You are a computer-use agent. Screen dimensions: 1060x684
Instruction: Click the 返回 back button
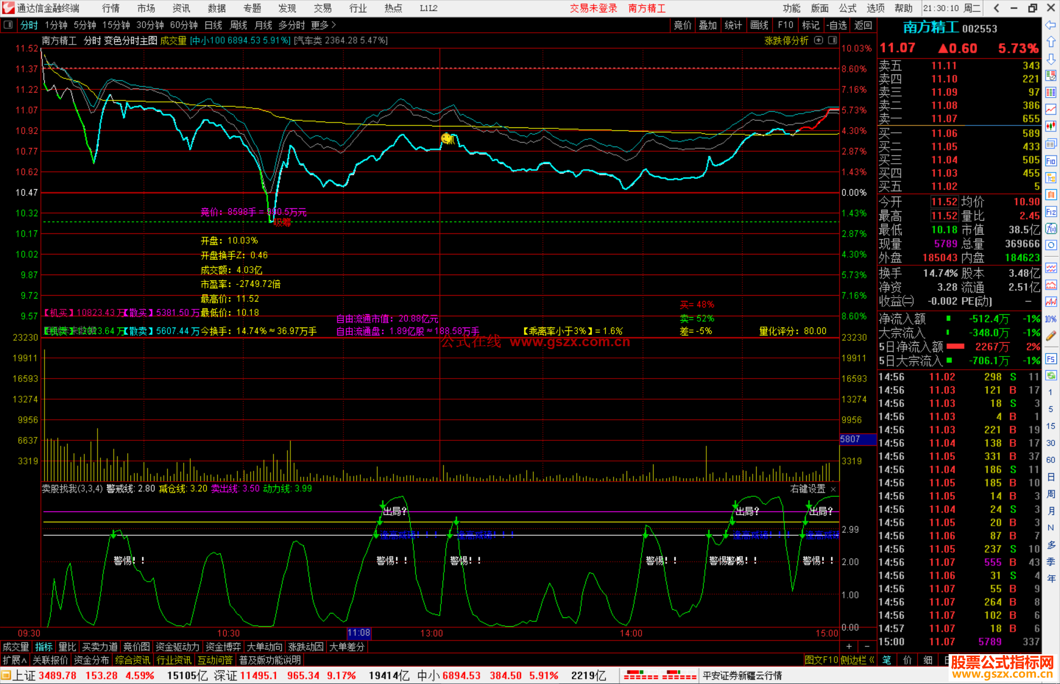(x=863, y=25)
